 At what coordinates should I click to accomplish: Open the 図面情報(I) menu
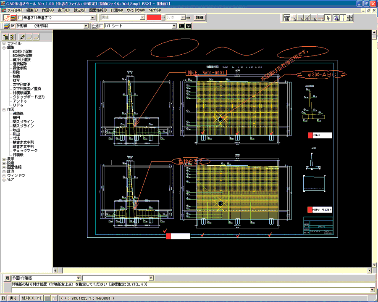point(98,10)
